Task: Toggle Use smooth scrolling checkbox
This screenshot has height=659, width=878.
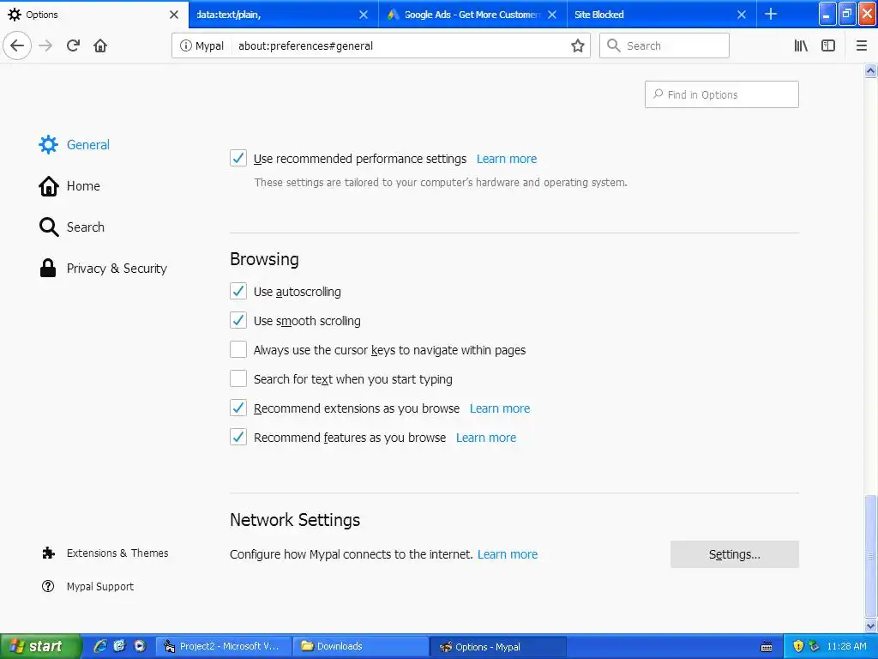Action: tap(238, 320)
